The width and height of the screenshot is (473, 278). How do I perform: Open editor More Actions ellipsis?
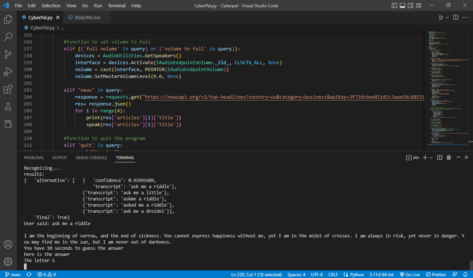tap(464, 17)
